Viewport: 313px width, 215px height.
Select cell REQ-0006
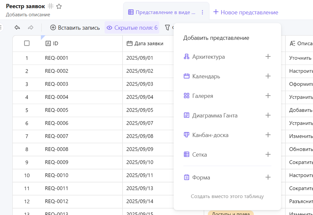(82, 123)
